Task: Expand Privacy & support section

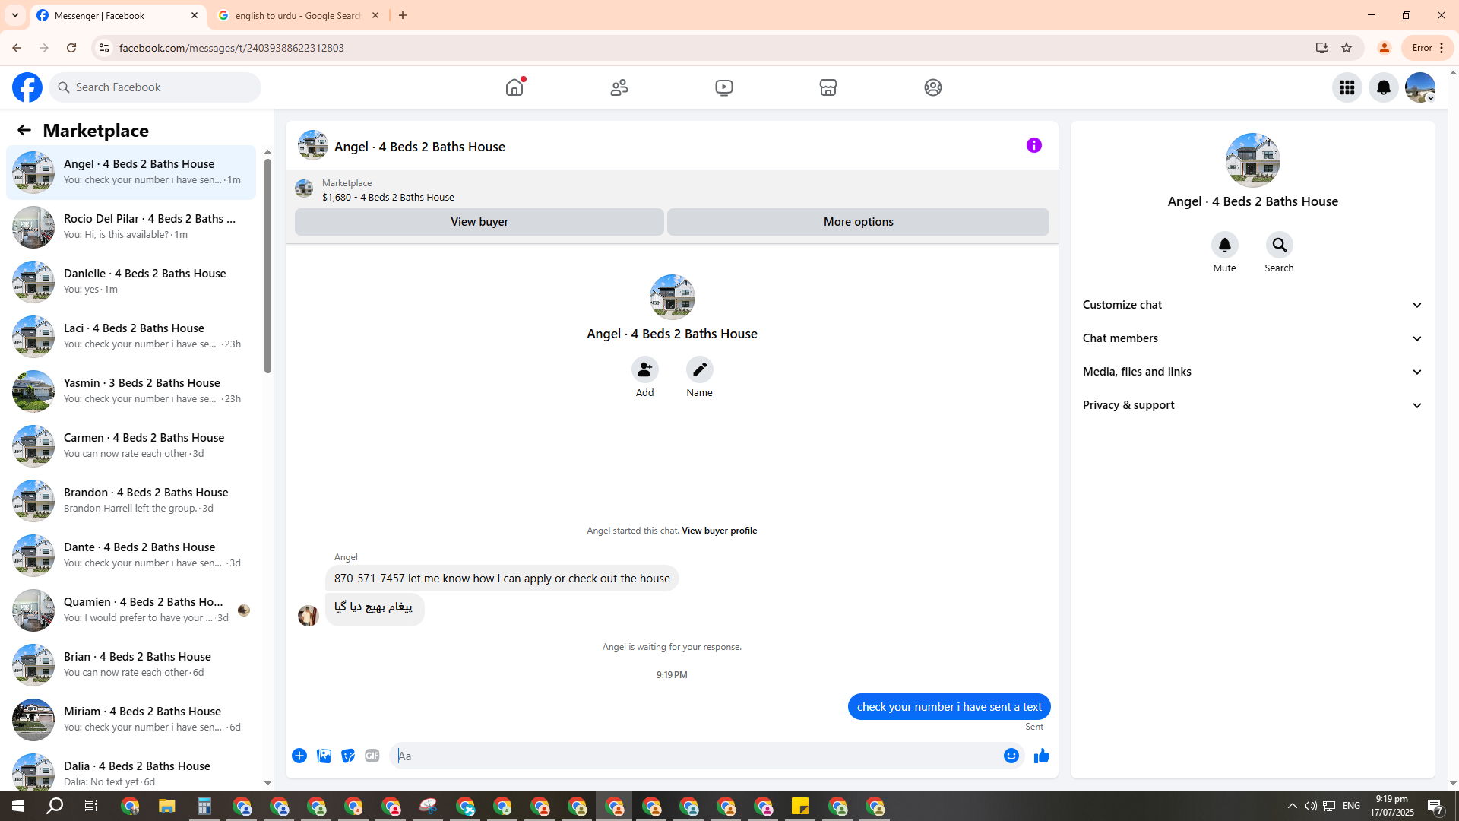Action: (x=1253, y=405)
